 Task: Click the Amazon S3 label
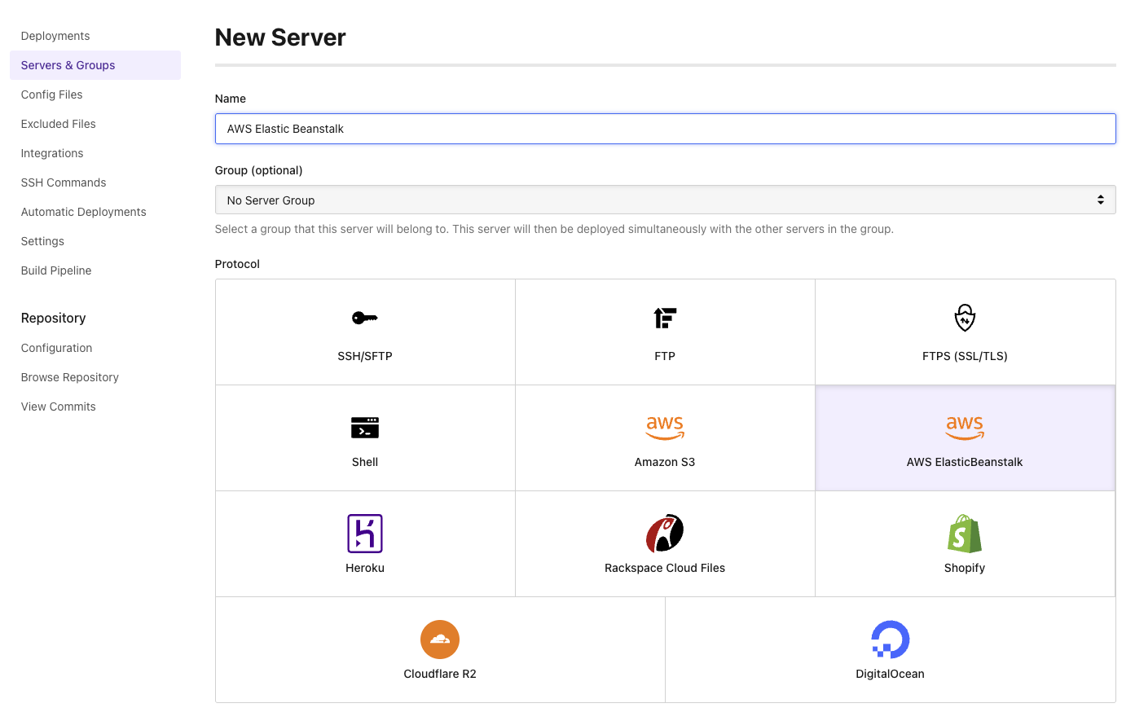665,462
